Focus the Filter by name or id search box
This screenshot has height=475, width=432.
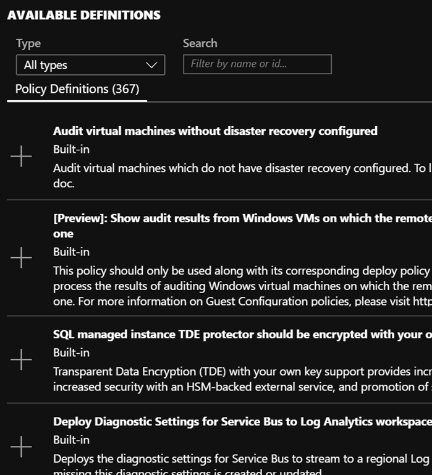[257, 64]
